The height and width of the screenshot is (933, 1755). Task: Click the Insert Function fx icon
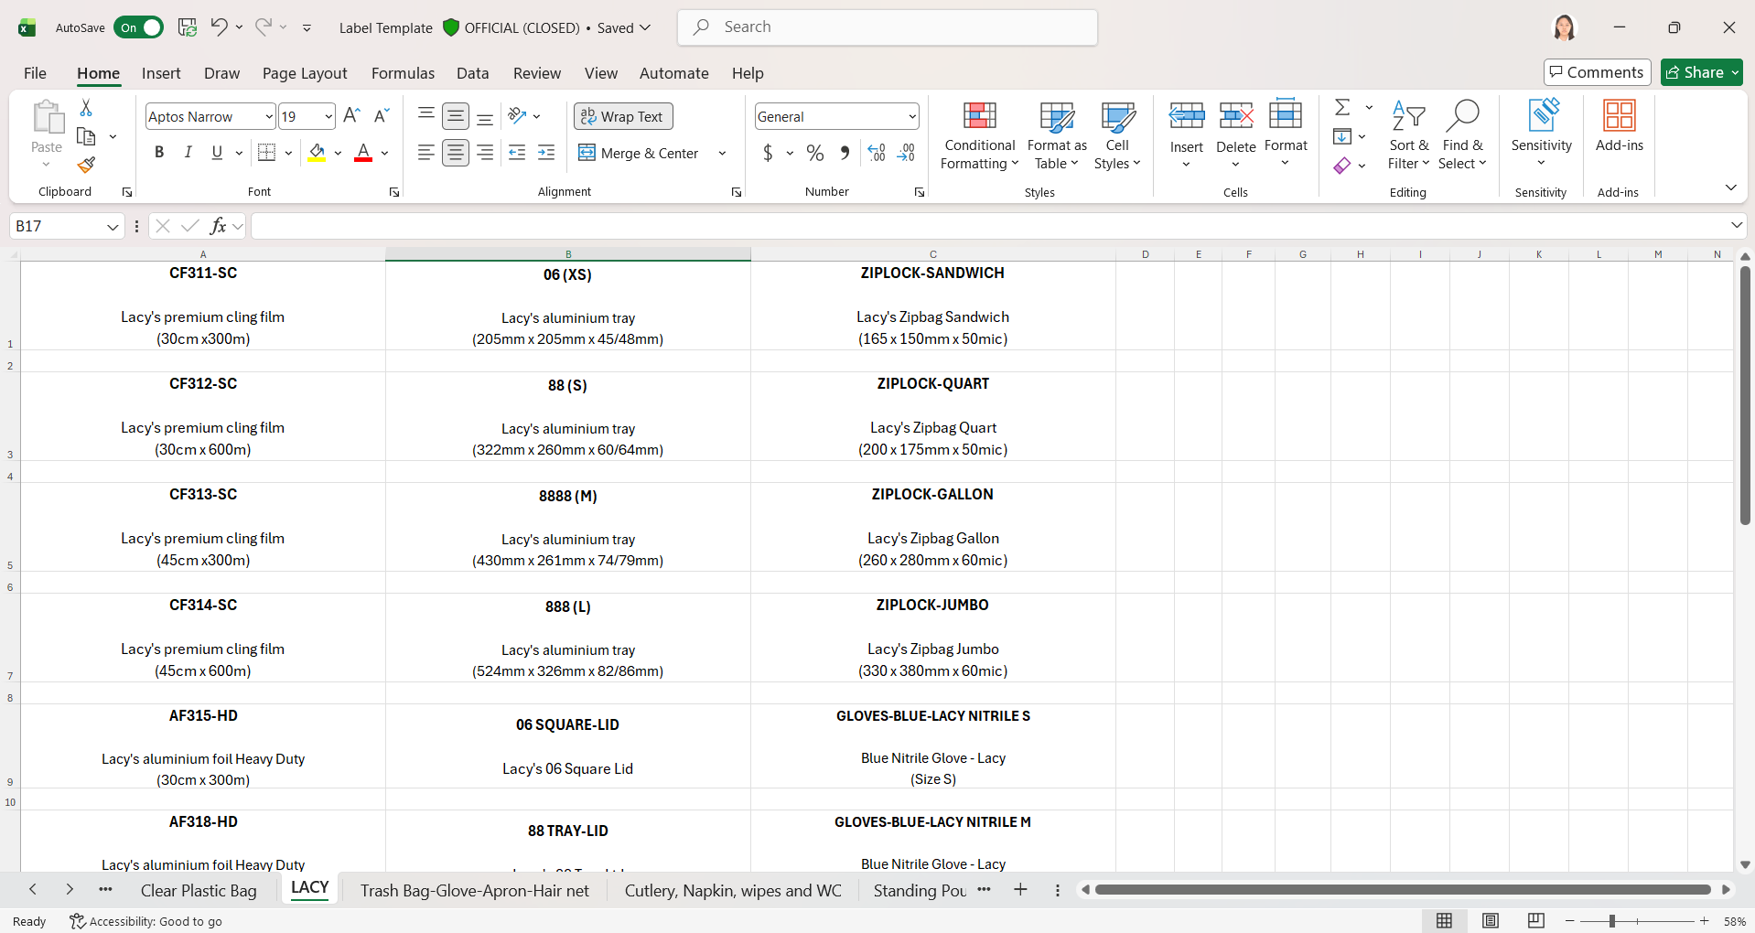click(x=218, y=226)
